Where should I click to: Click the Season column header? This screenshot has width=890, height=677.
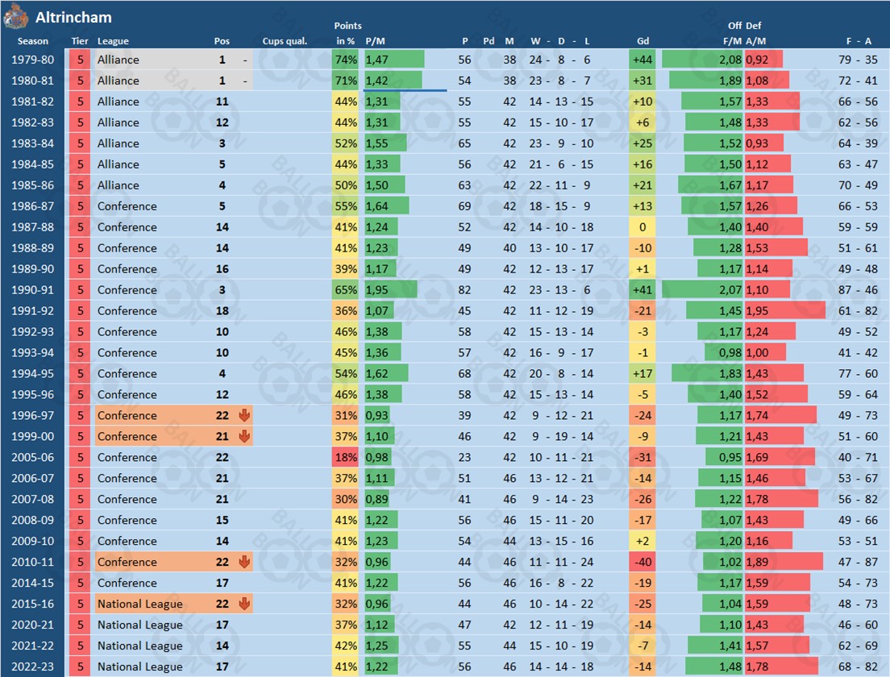[33, 41]
